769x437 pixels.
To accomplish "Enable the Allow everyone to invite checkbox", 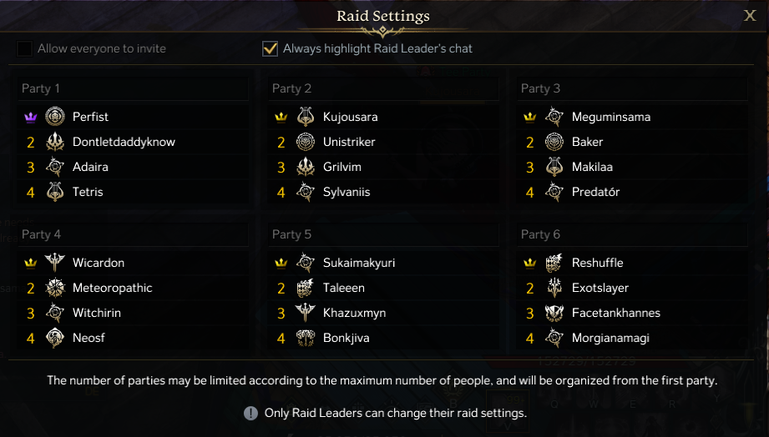I will [25, 48].
